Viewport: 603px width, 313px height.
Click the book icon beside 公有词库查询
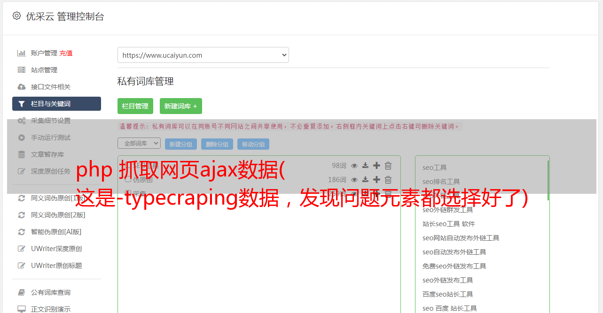pyautogui.click(x=21, y=292)
